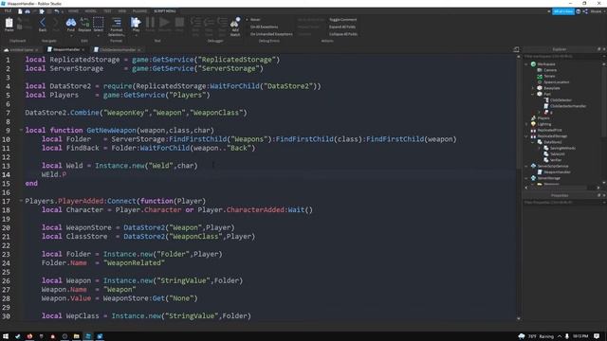
Task: Click the Stop square button
Action: 179,24
